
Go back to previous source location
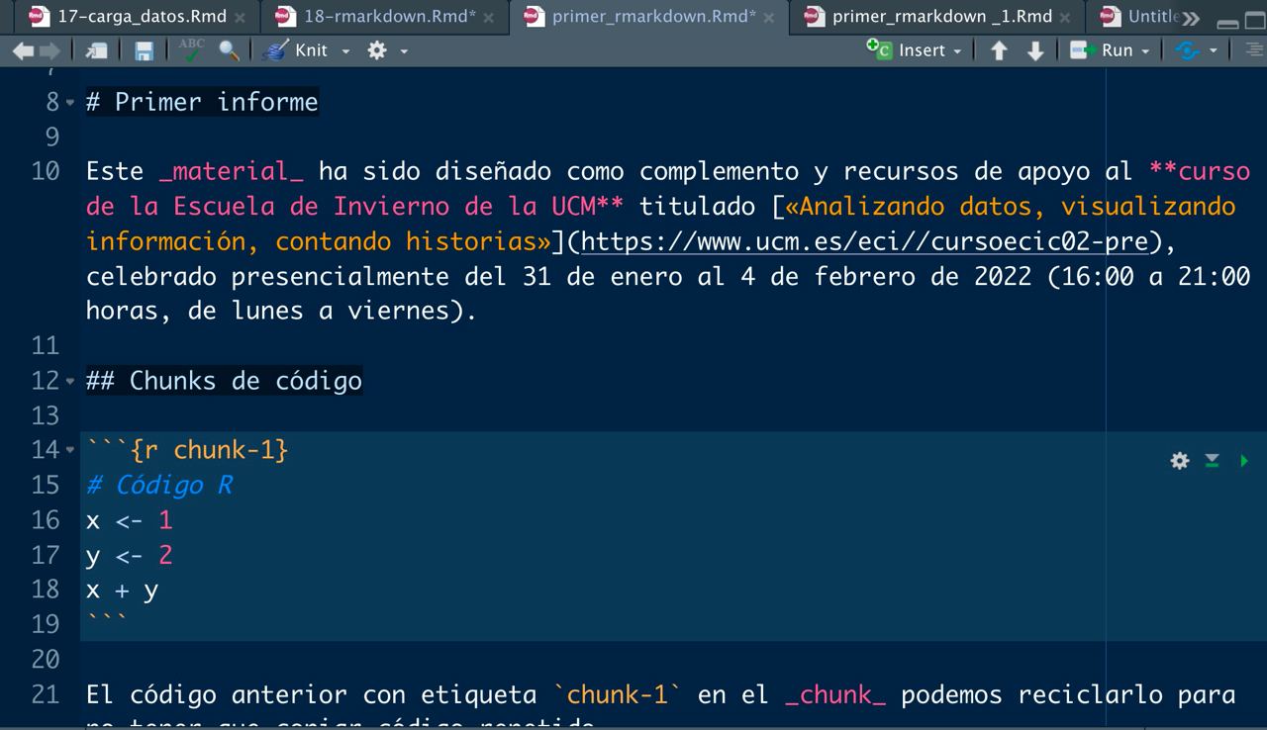pos(23,50)
